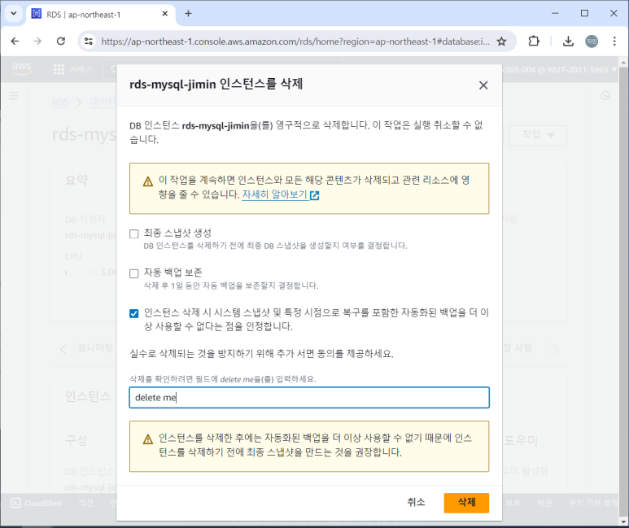629x528 pixels.
Task: Click the AWS logo in console header
Action: [22, 68]
